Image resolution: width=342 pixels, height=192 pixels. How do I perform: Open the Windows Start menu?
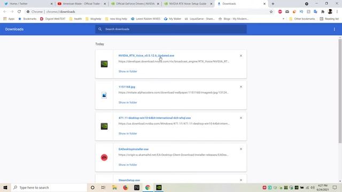click(x=5, y=187)
